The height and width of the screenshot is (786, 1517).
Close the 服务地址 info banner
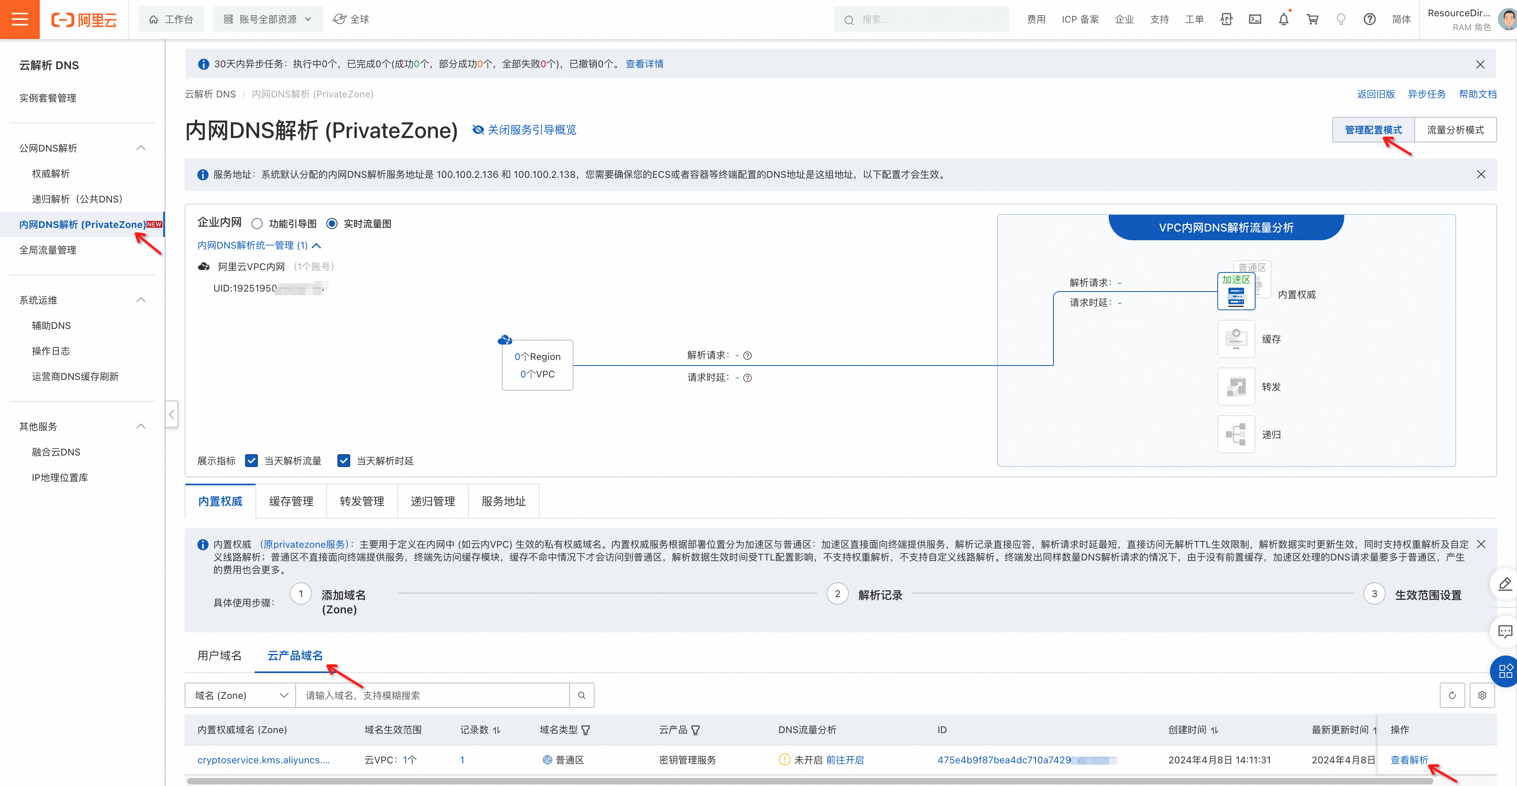pos(1480,174)
